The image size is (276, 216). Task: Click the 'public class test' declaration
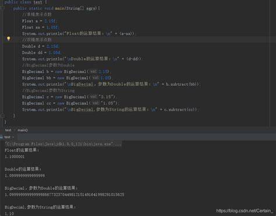click(25, 2)
